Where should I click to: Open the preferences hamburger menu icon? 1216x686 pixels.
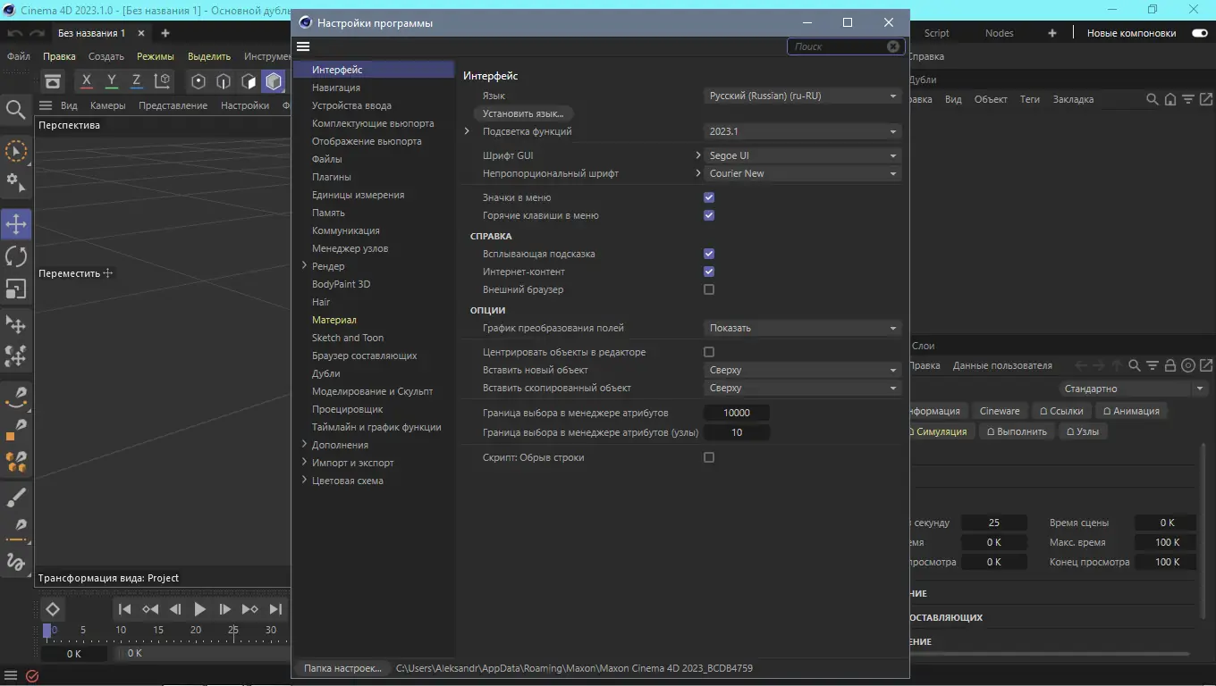tap(303, 46)
